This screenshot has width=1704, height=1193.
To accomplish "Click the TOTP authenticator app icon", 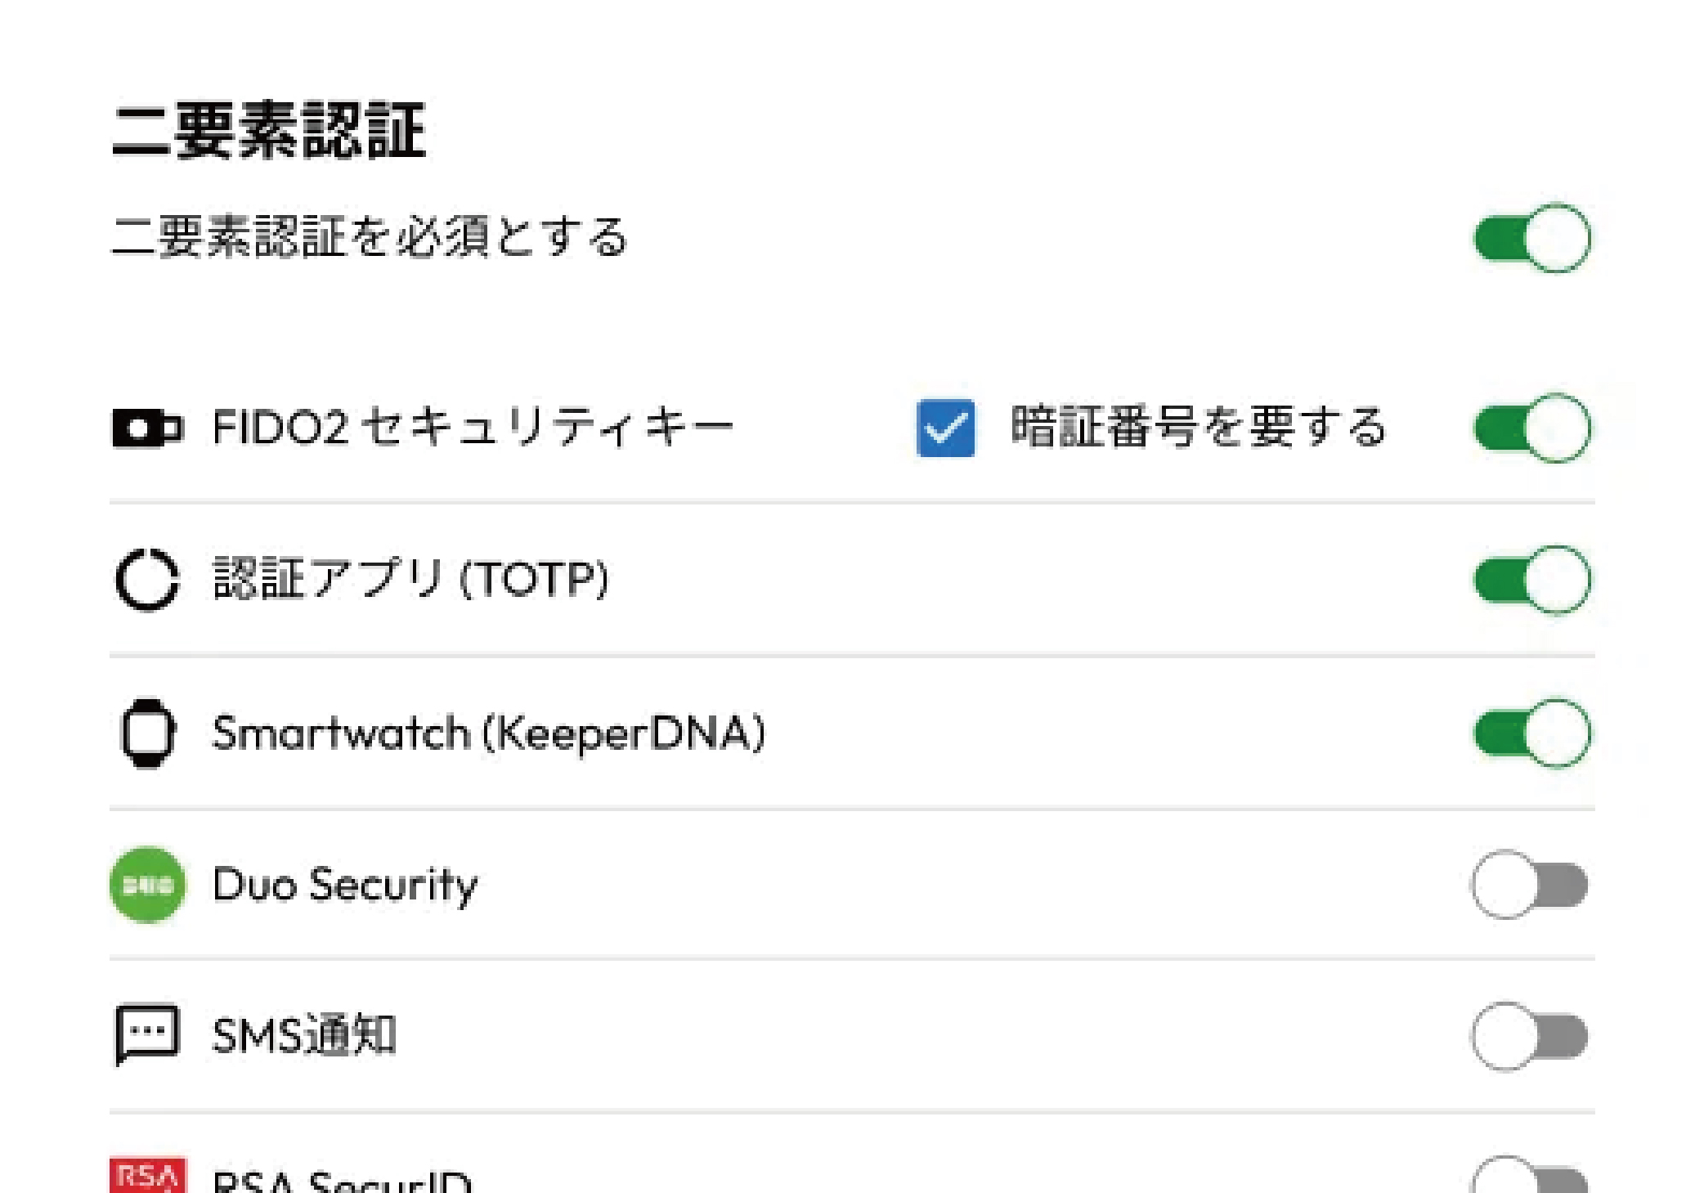I will 147,580.
